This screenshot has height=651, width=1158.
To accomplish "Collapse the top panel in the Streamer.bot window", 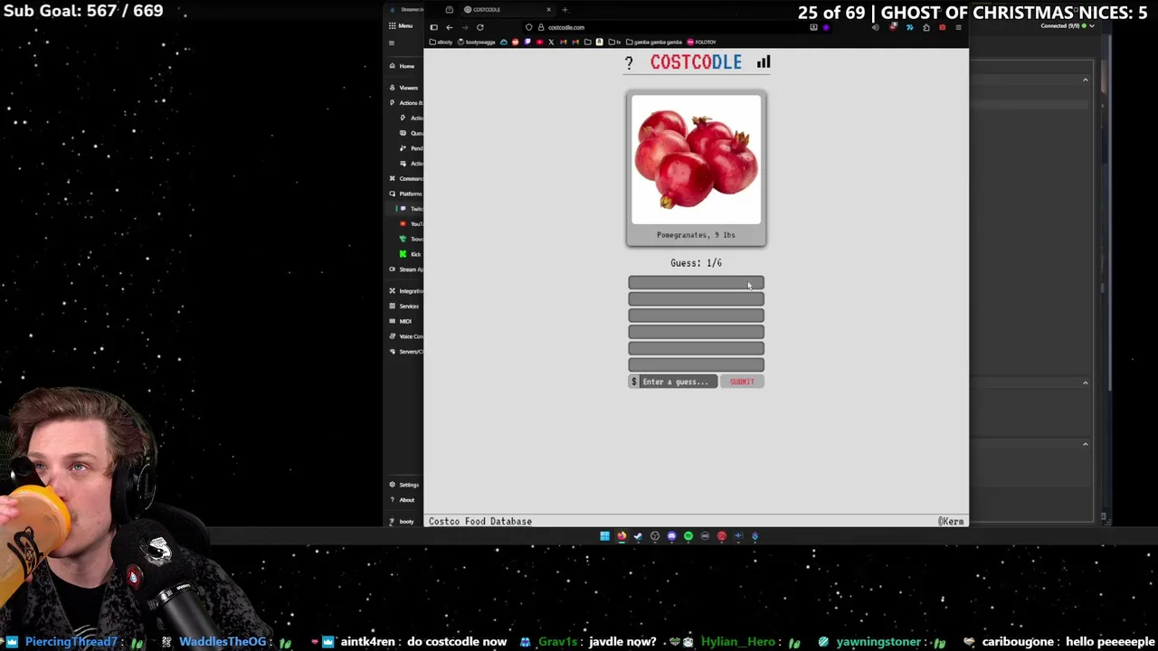I will (x=1086, y=80).
